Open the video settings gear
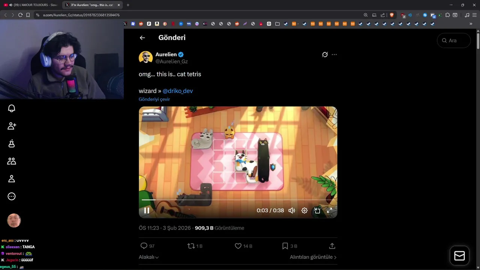This screenshot has width=480, height=270. click(x=304, y=210)
